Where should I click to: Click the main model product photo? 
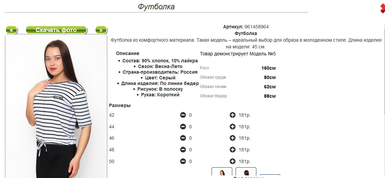[x=56, y=107]
